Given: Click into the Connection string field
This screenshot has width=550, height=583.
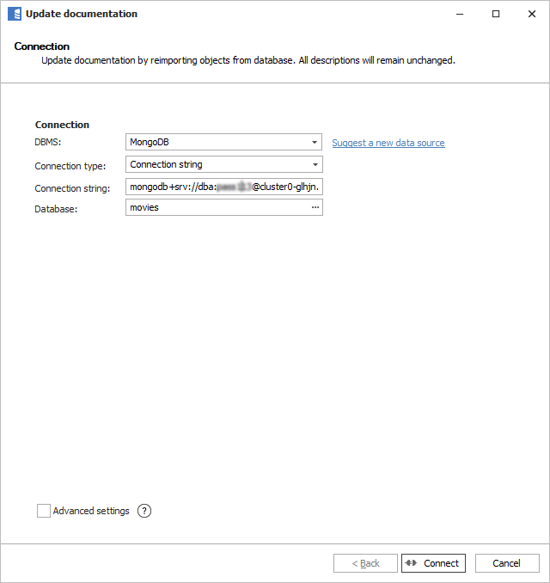Looking at the screenshot, I should click(223, 187).
